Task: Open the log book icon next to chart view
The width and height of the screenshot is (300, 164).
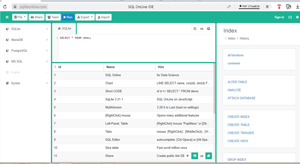Action: coord(208,155)
